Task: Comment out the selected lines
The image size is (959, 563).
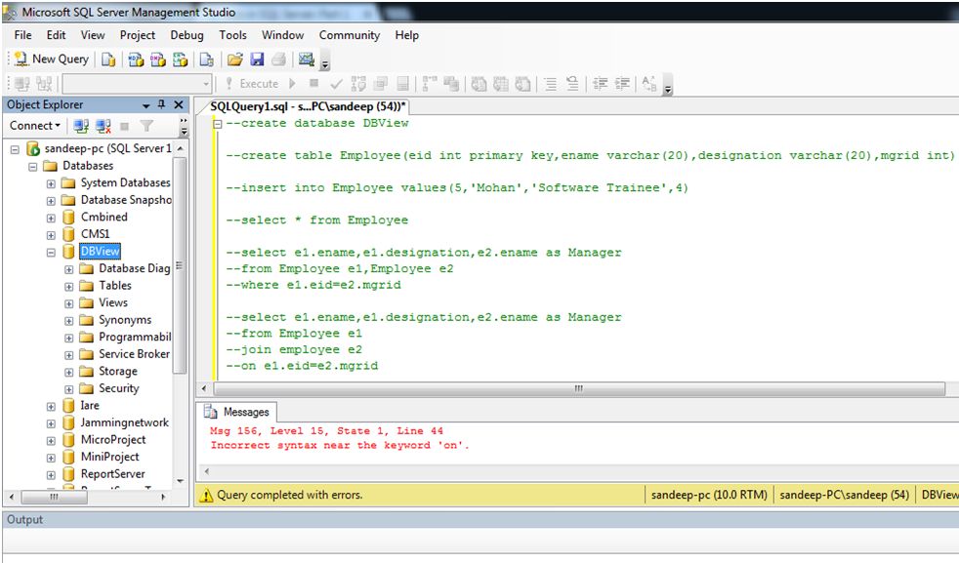Action: click(x=550, y=84)
